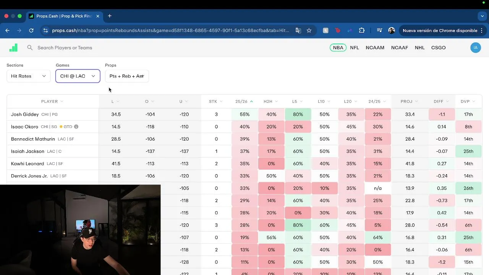This screenshot has width=489, height=275.
Task: Click the Props.Cash green bar-chart logo
Action: [x=13, y=48]
